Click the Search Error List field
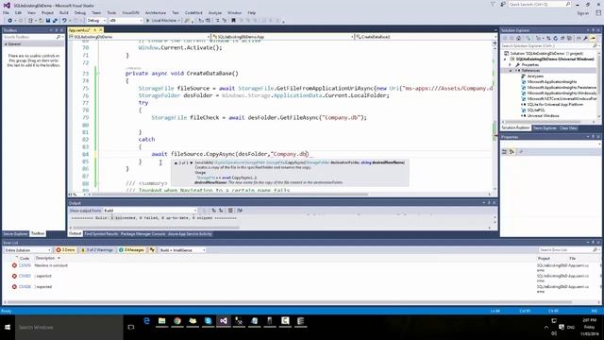604x340 pixels. point(569,250)
